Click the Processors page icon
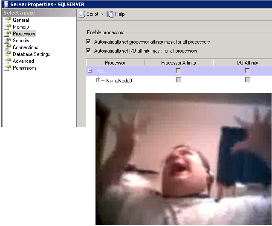This screenshot has width=272, height=226. 7,34
